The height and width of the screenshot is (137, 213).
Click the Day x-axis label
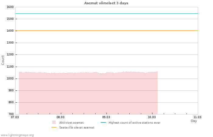coord(194,121)
